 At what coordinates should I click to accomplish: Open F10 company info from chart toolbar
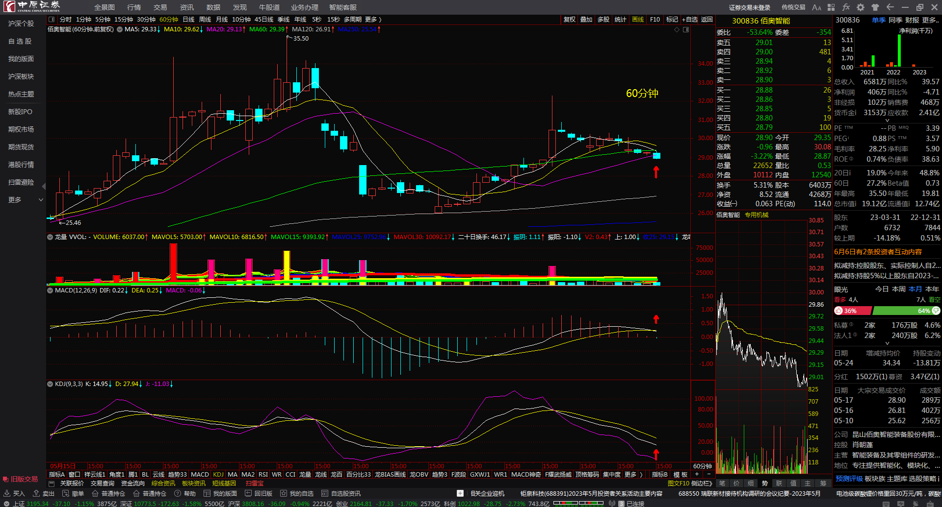click(655, 20)
